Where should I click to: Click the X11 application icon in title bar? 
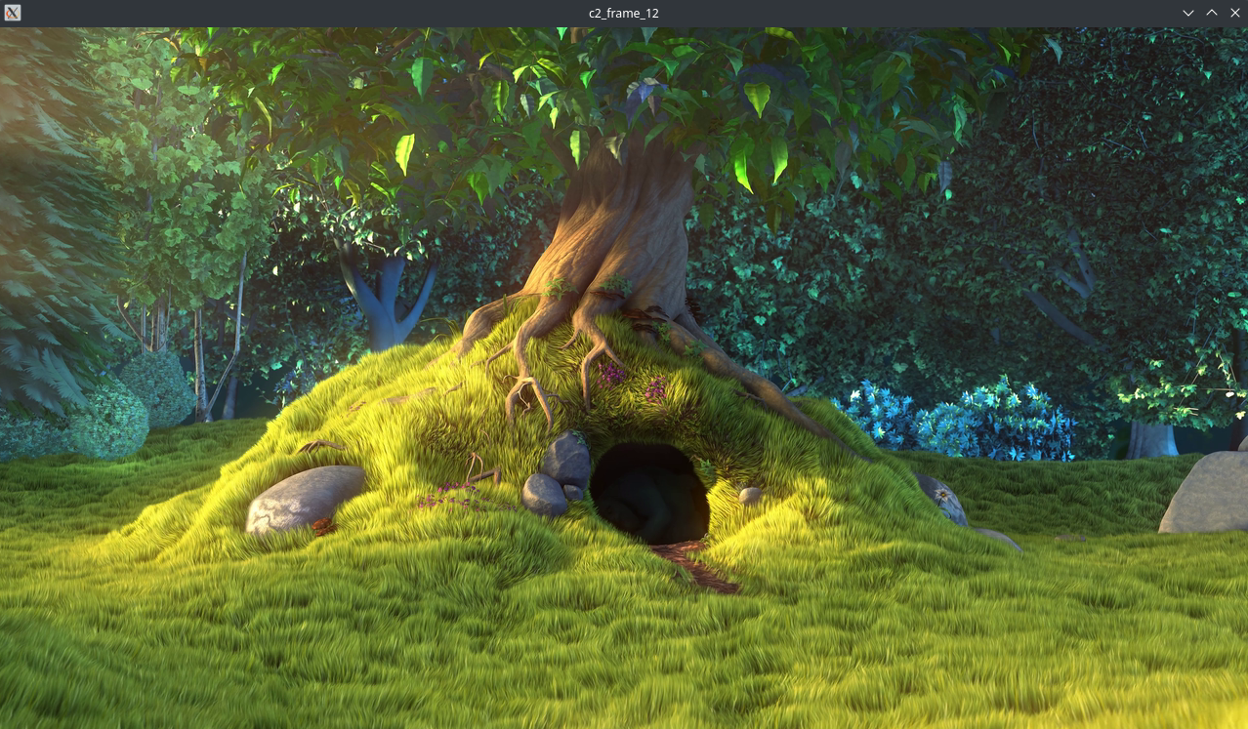(13, 13)
